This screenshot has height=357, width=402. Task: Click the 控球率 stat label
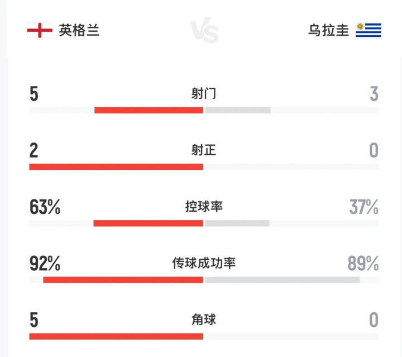[204, 207]
